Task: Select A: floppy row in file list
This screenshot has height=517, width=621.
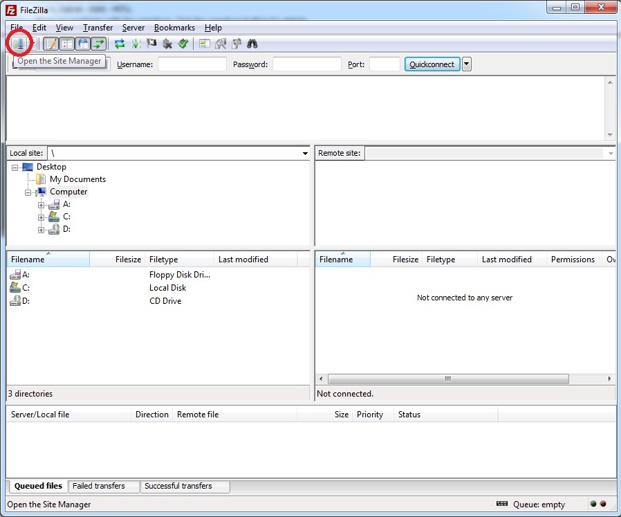Action: point(158,274)
